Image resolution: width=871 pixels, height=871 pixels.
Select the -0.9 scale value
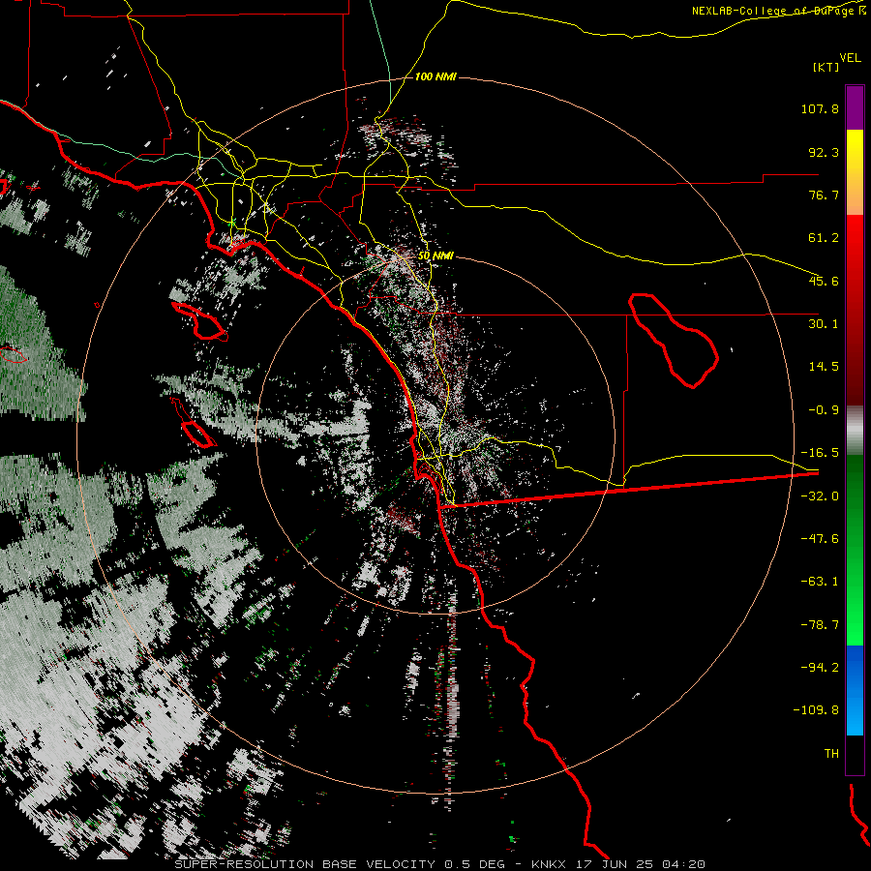[824, 410]
